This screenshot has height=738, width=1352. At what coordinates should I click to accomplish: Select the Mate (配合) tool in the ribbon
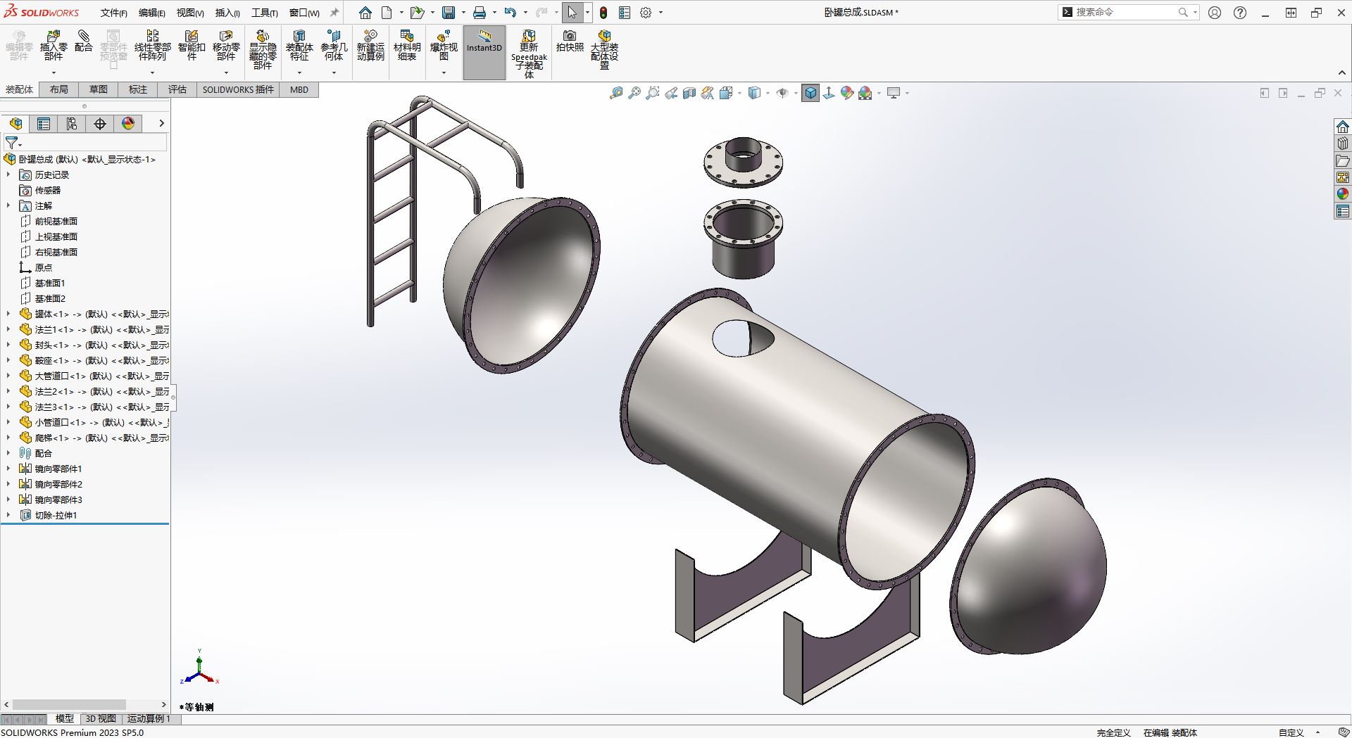click(83, 42)
